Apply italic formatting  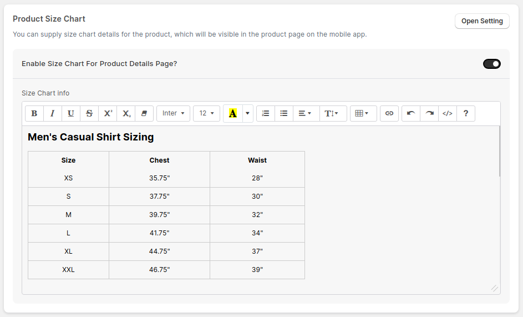(52, 114)
